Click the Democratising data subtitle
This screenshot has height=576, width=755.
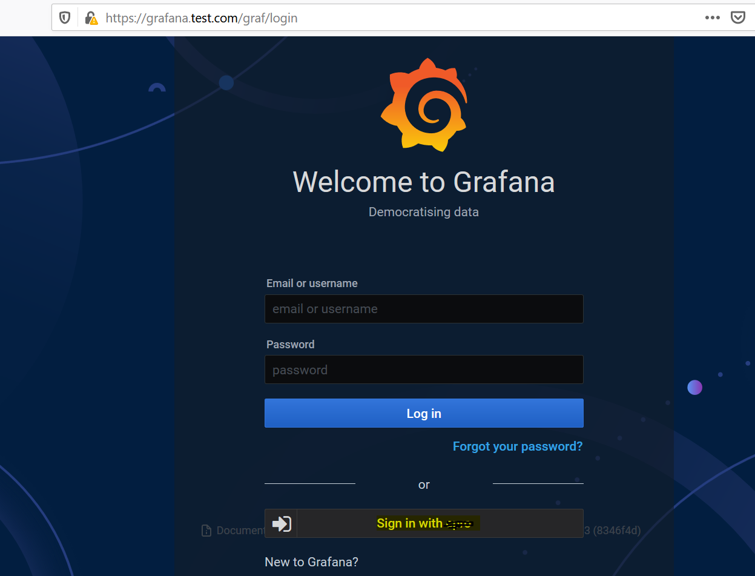click(424, 212)
